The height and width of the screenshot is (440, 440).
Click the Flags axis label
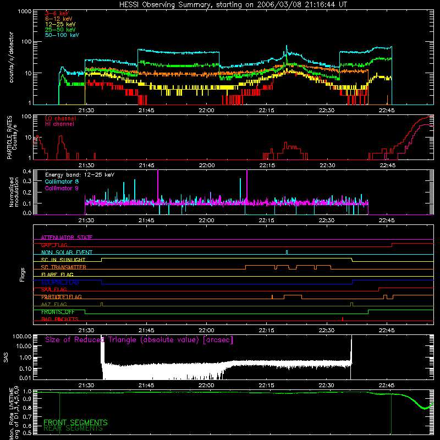[x=23, y=274]
